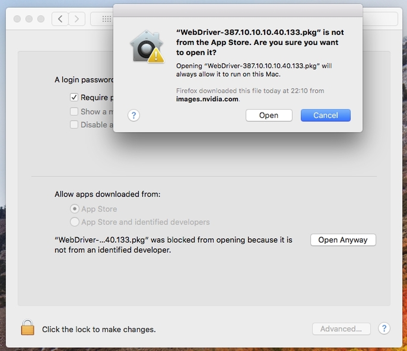Image resolution: width=407 pixels, height=351 pixels.
Task: Click Open Anyway for the blocked package
Action: [x=343, y=240]
